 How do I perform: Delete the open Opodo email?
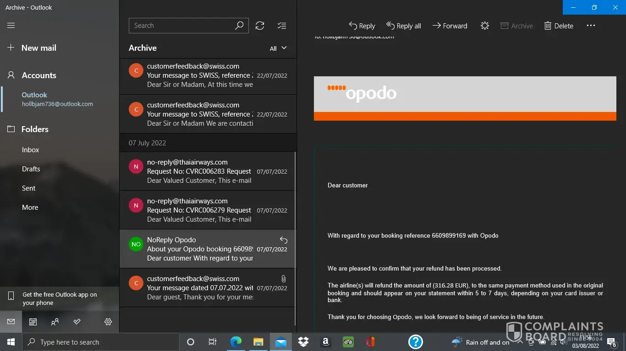pos(559,26)
